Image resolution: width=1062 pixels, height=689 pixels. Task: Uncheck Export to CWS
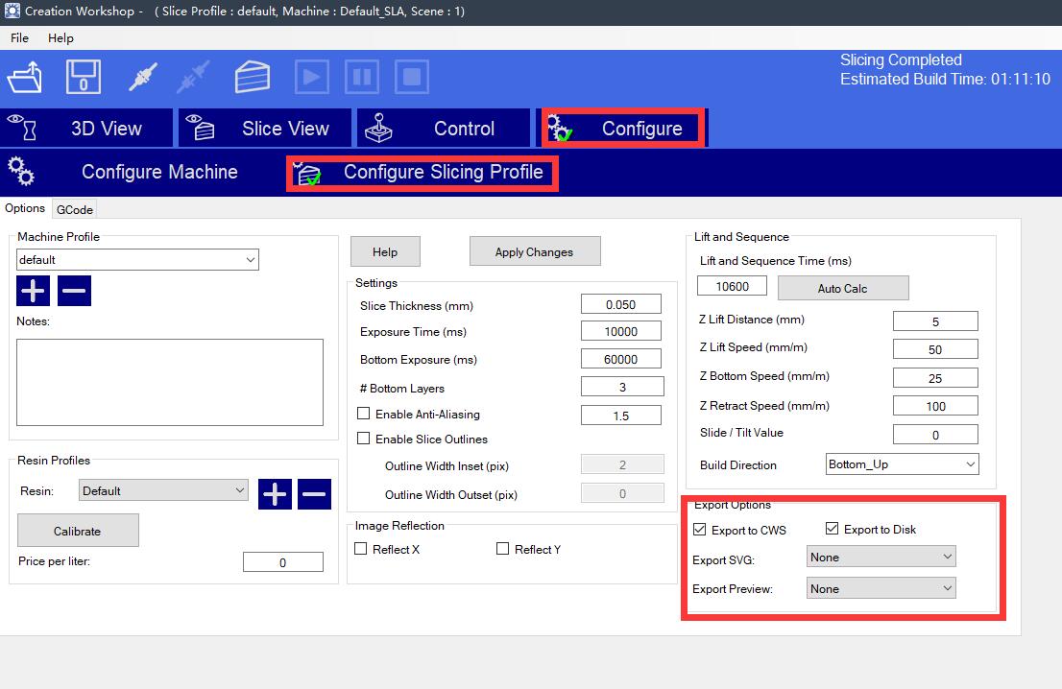pyautogui.click(x=699, y=529)
